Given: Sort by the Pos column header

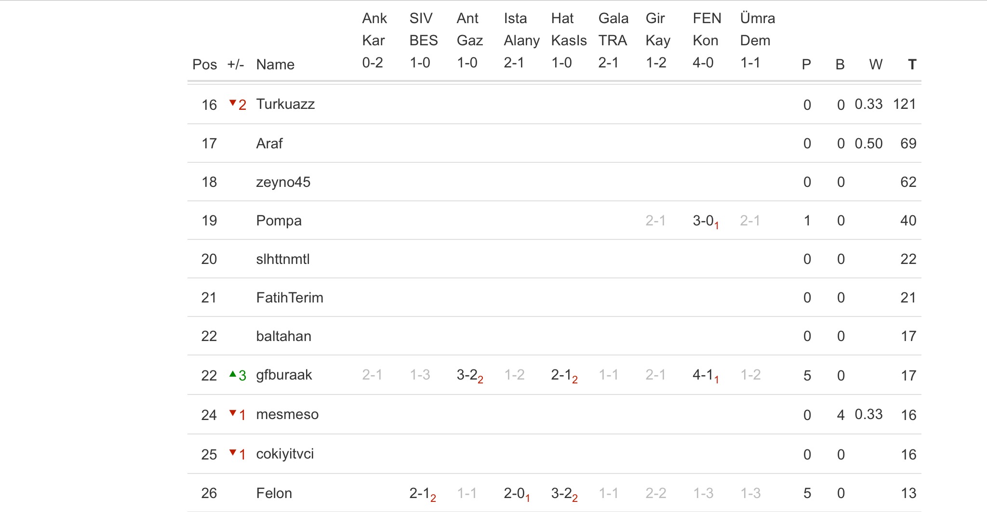Looking at the screenshot, I should pos(204,65).
